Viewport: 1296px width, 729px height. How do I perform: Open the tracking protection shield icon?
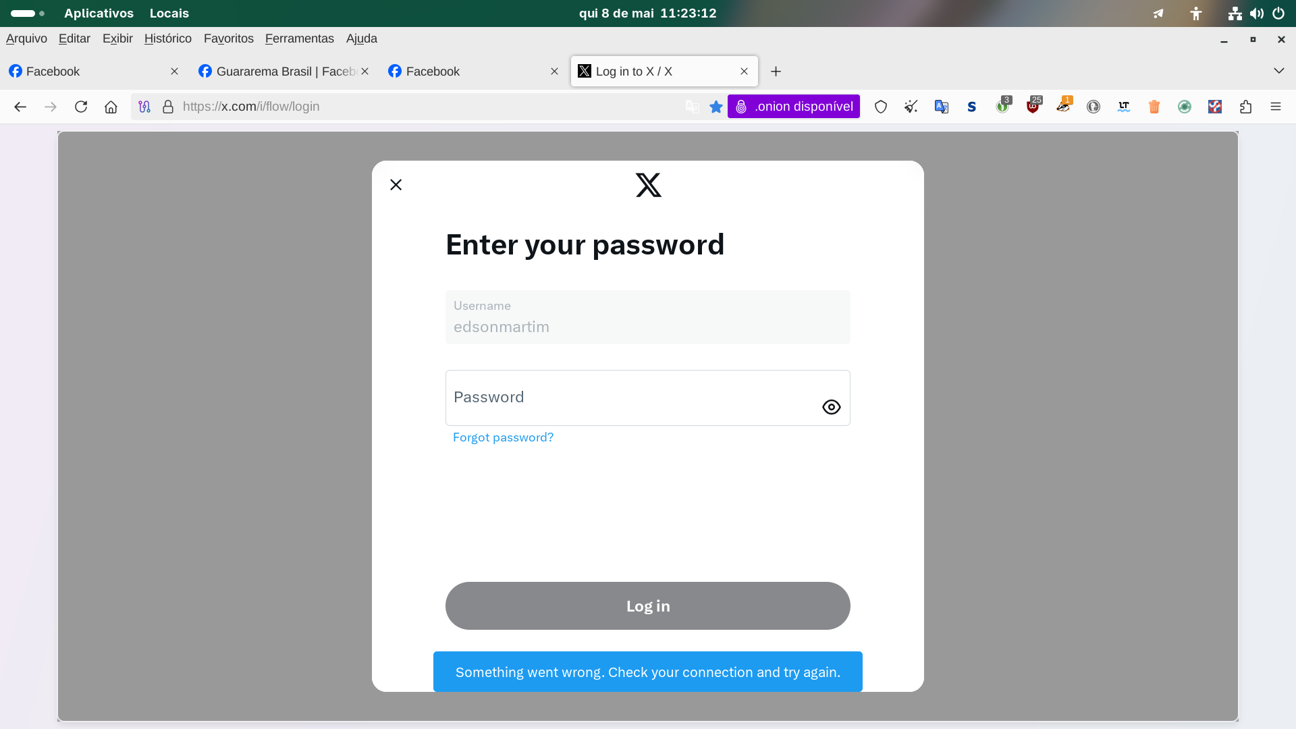coord(881,107)
